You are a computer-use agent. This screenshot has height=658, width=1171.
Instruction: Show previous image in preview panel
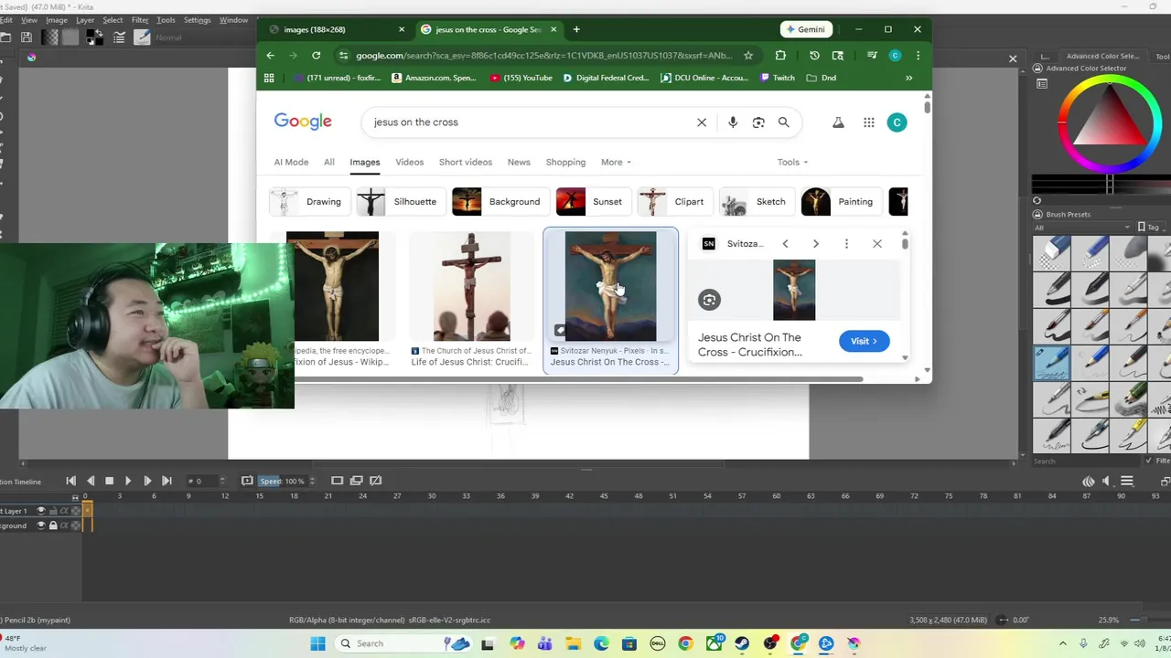click(x=785, y=244)
